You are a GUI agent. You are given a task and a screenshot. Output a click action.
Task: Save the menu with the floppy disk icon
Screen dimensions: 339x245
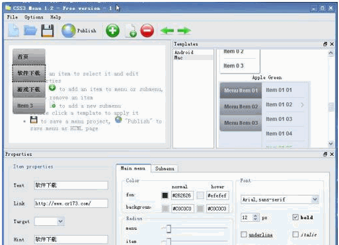48,30
